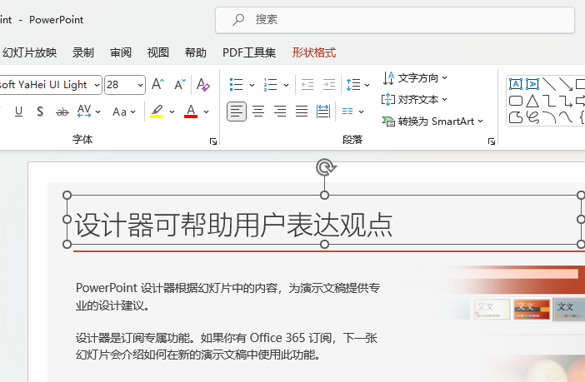Click the AV character spacing icon
The width and height of the screenshot is (585, 382).
coord(84,111)
